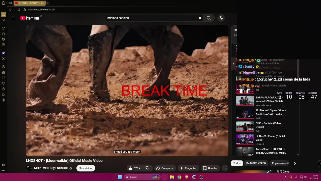Start voice search with microphone
321x181 pixels.
(221, 18)
